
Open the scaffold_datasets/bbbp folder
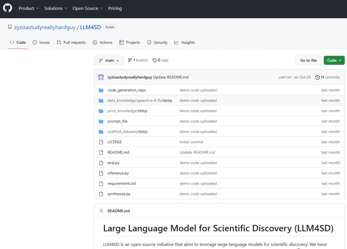pos(128,132)
